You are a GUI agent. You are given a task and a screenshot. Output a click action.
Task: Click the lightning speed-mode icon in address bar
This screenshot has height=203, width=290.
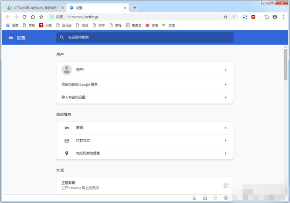click(x=234, y=17)
